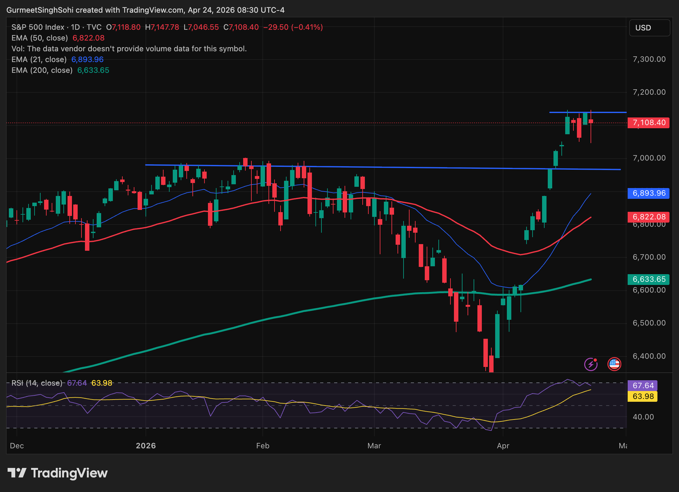
Task: Click the open value O7,118.80
Action: 123,27
